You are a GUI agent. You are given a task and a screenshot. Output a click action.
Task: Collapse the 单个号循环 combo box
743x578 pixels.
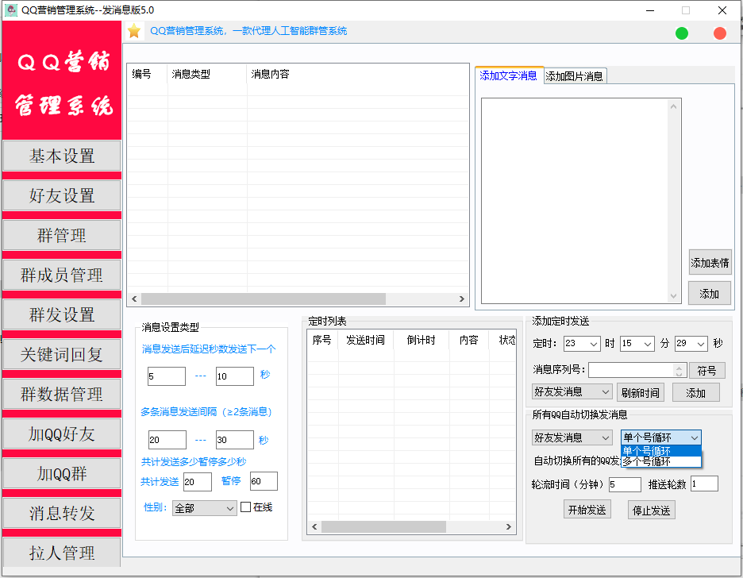660,437
